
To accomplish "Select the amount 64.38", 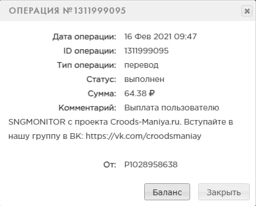I will point(135,93).
